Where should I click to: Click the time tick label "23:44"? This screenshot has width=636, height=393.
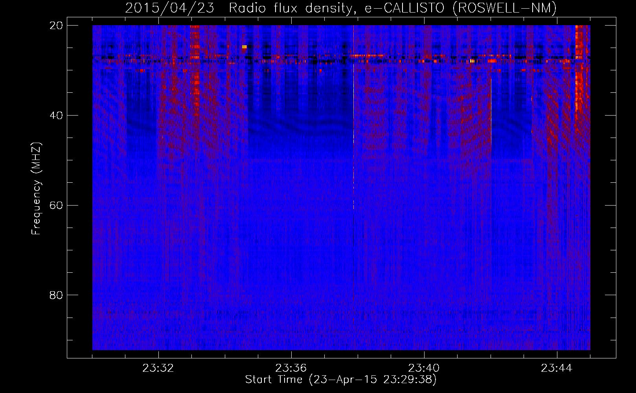click(557, 368)
